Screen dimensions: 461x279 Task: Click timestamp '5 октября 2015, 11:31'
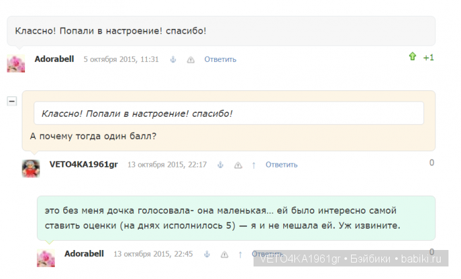(121, 59)
